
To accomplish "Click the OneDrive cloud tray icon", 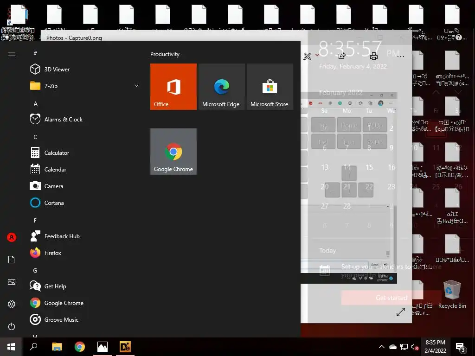I will coord(393,347).
